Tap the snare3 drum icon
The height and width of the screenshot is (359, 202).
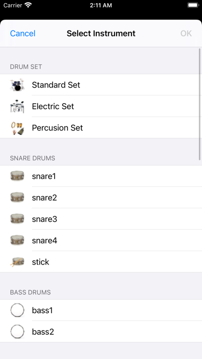click(x=17, y=219)
